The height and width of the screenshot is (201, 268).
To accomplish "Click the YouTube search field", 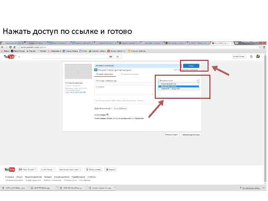I will 70,57.
